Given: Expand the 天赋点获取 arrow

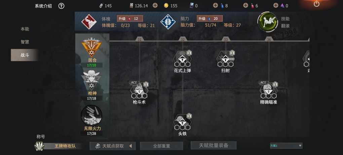Looking at the screenshot, I should pos(130,146).
